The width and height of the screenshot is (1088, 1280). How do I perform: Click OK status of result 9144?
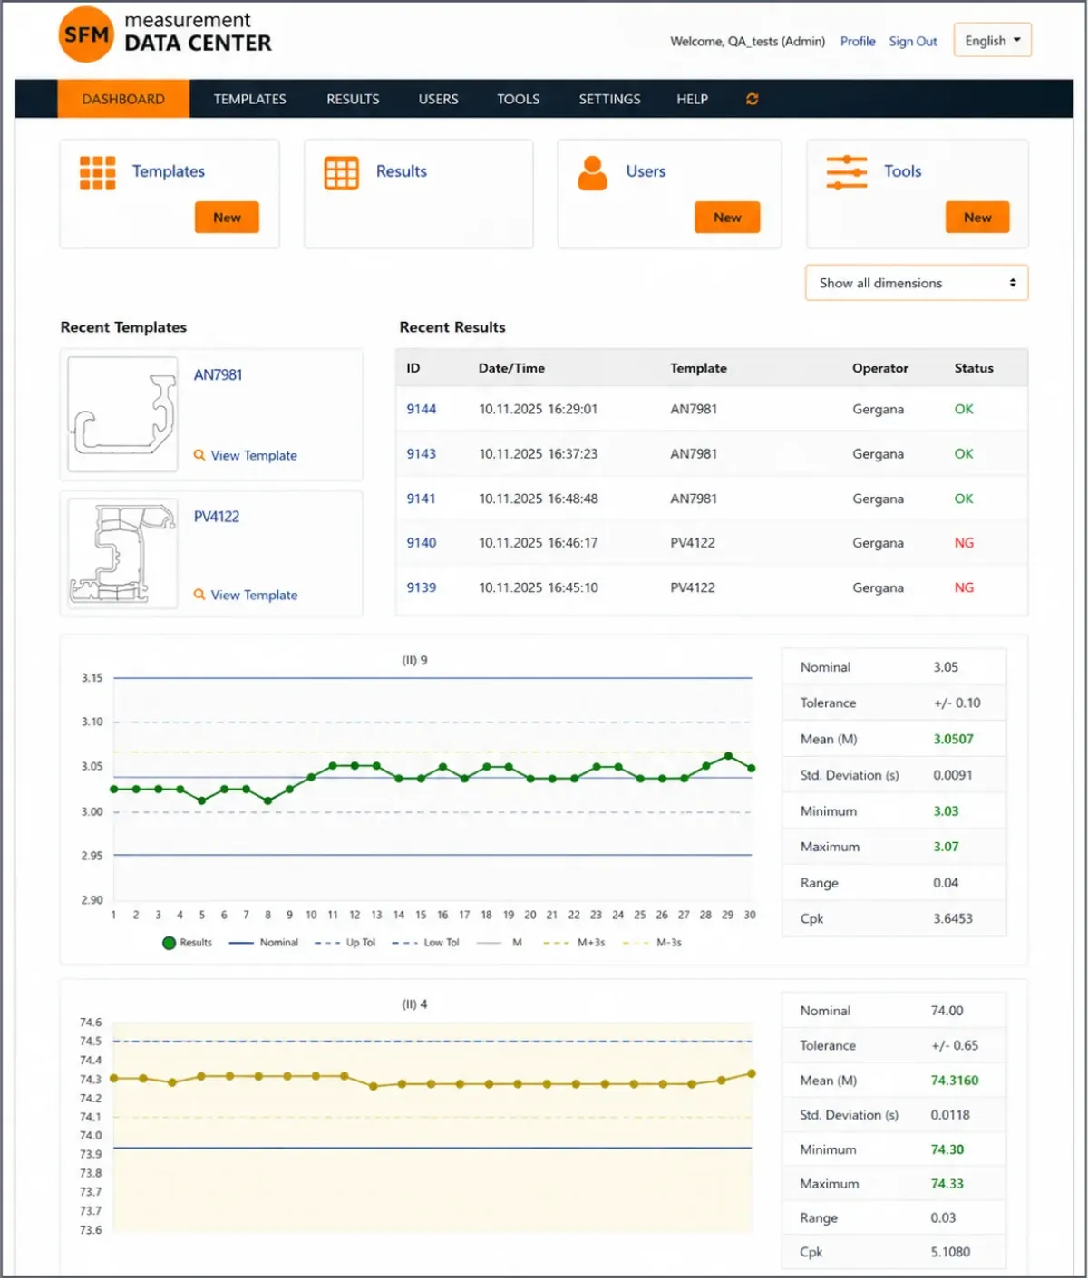click(964, 409)
